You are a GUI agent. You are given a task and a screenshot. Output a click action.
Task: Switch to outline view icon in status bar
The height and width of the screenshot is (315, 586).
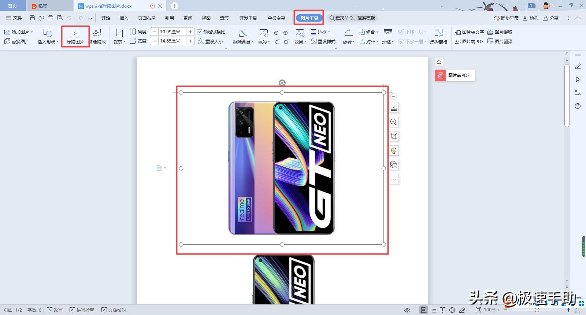(433, 310)
